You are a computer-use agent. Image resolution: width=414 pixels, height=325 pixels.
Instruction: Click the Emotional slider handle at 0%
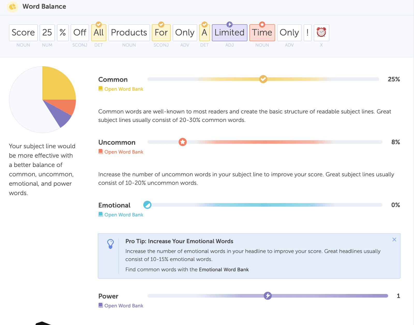point(147,205)
